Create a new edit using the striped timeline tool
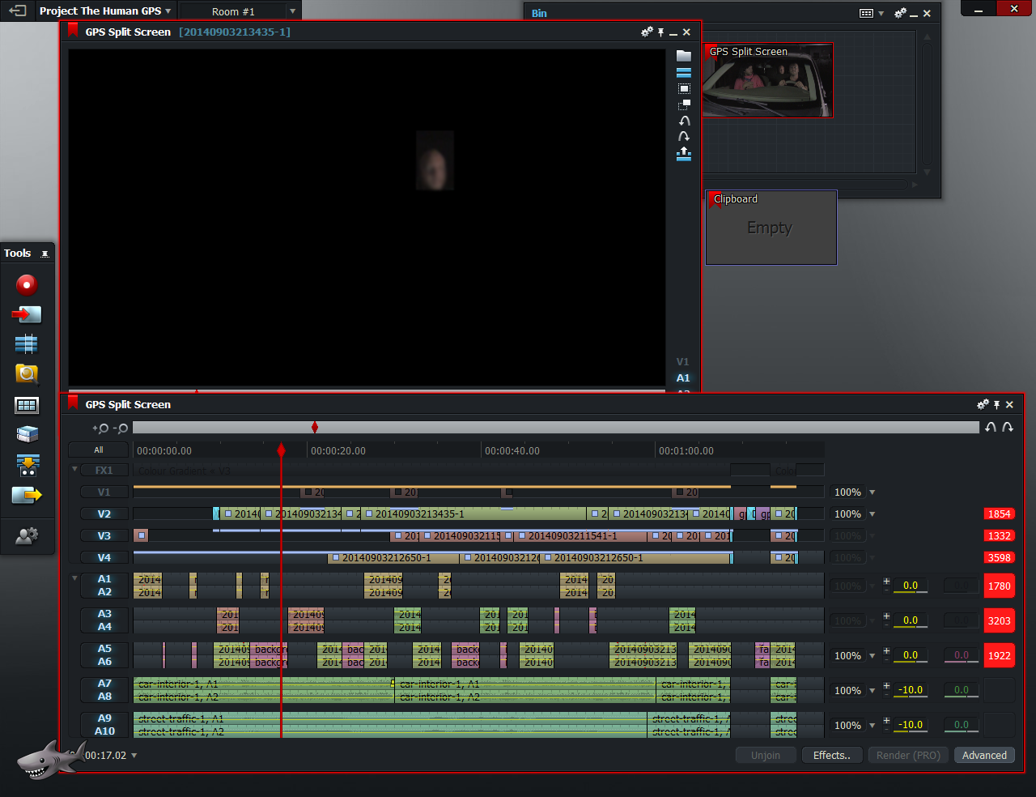The width and height of the screenshot is (1036, 797). [27, 344]
